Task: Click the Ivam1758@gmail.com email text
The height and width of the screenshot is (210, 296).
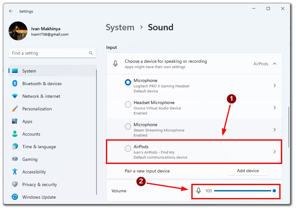Action: pos(50,35)
